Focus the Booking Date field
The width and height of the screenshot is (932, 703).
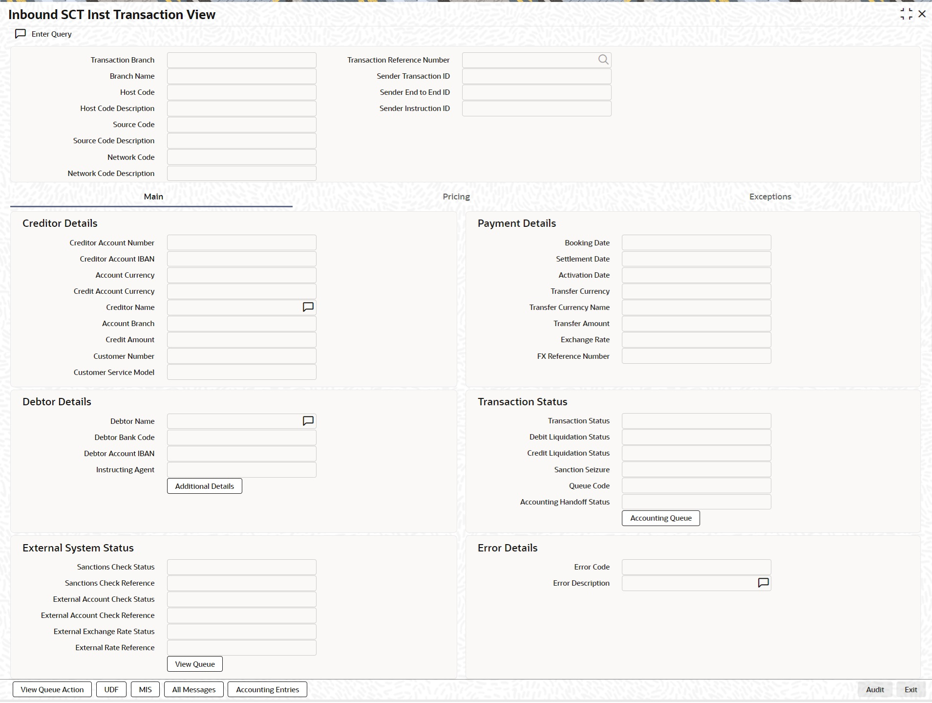pyautogui.click(x=697, y=242)
